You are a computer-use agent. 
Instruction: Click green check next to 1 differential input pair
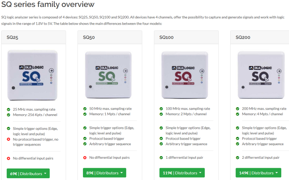pos(161,158)
